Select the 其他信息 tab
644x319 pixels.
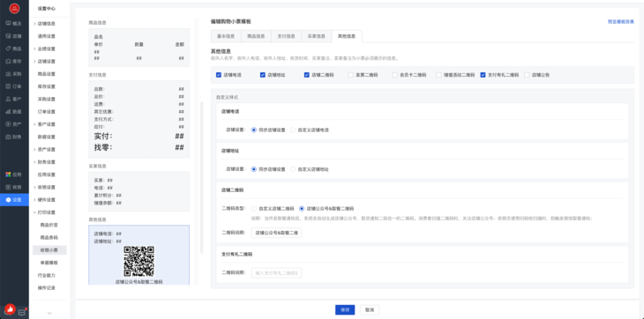[x=347, y=36]
